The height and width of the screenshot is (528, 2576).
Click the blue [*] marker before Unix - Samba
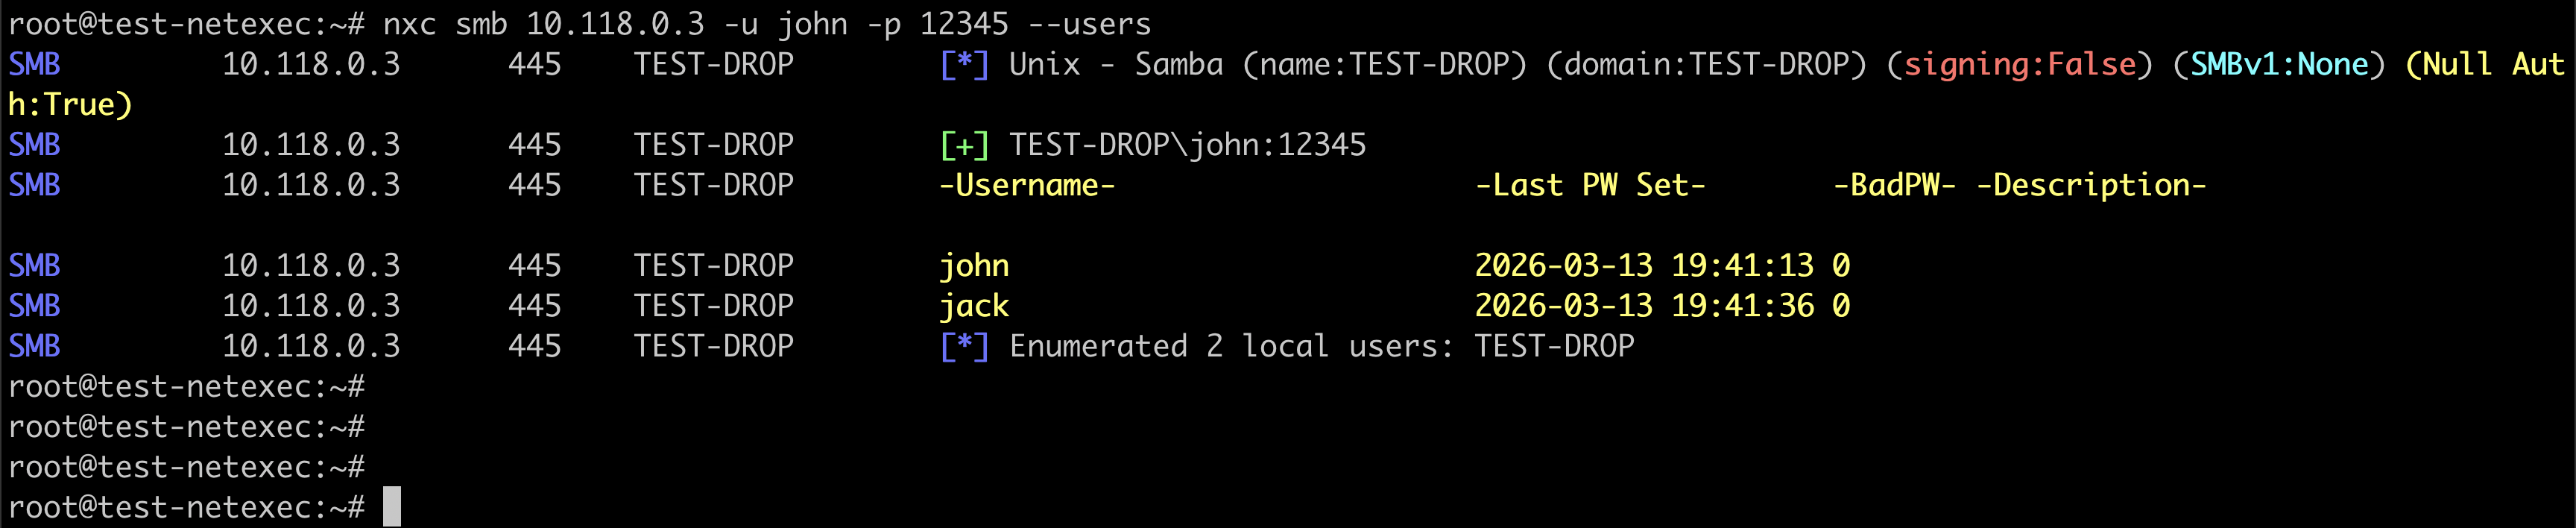[964, 64]
